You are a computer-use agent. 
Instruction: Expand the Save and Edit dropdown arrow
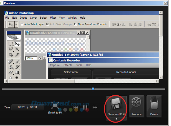[116, 119]
